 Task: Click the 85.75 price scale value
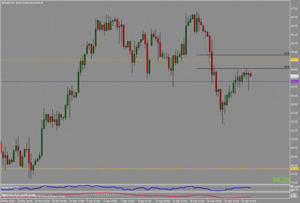coord(294,43)
